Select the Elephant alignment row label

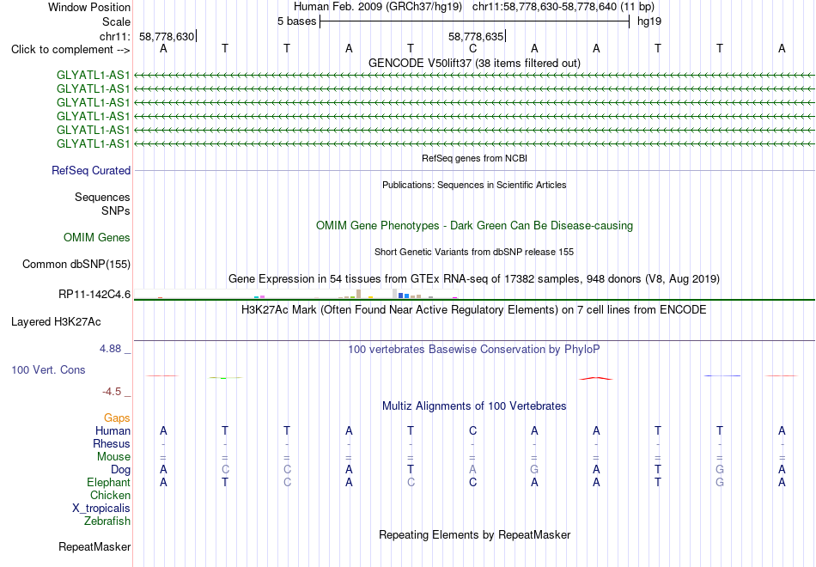point(108,482)
